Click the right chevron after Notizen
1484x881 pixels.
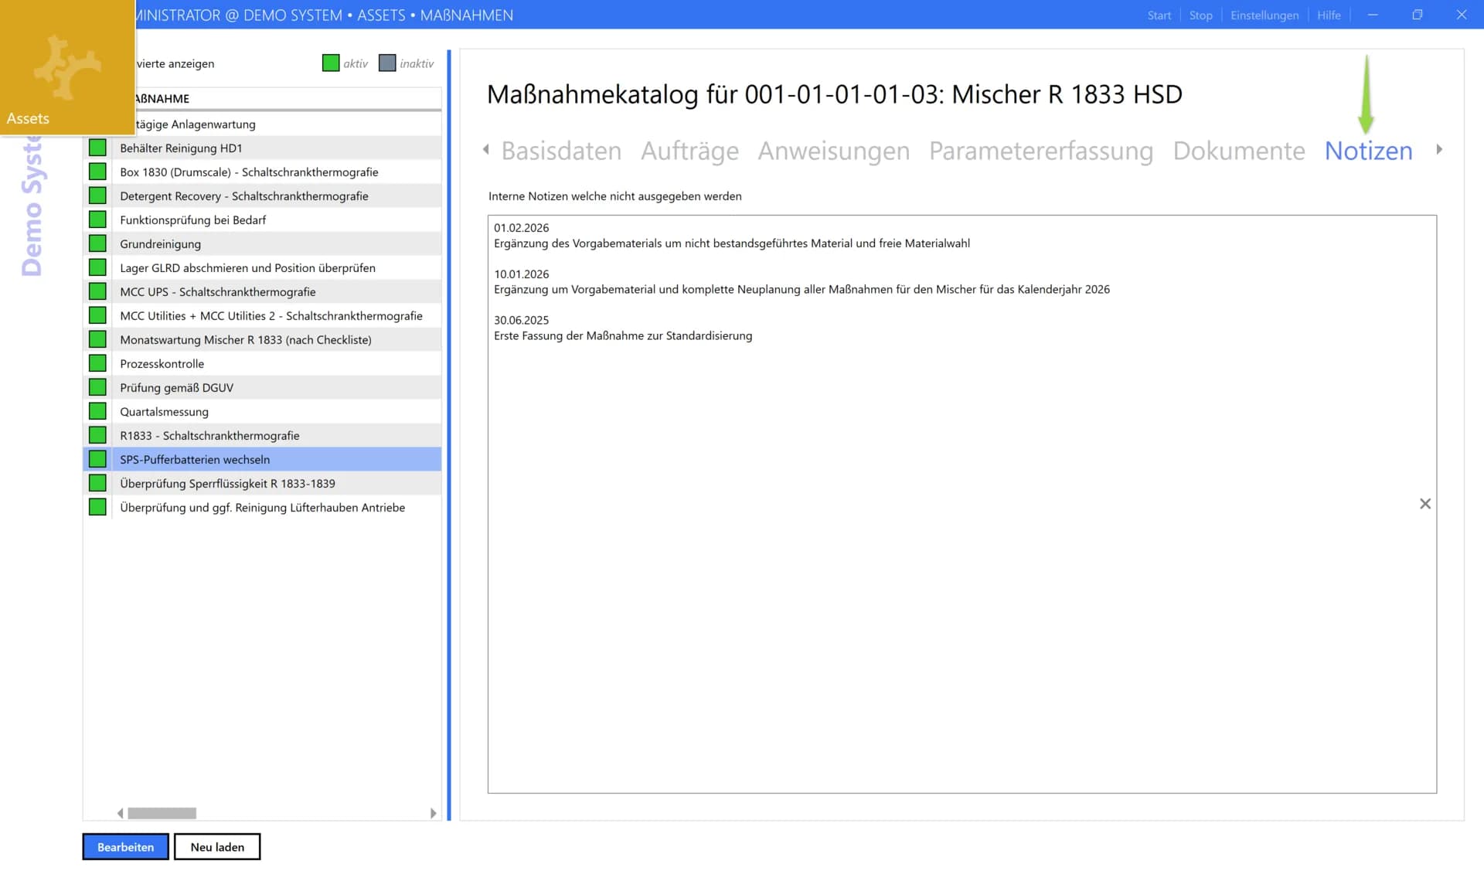pyautogui.click(x=1439, y=150)
